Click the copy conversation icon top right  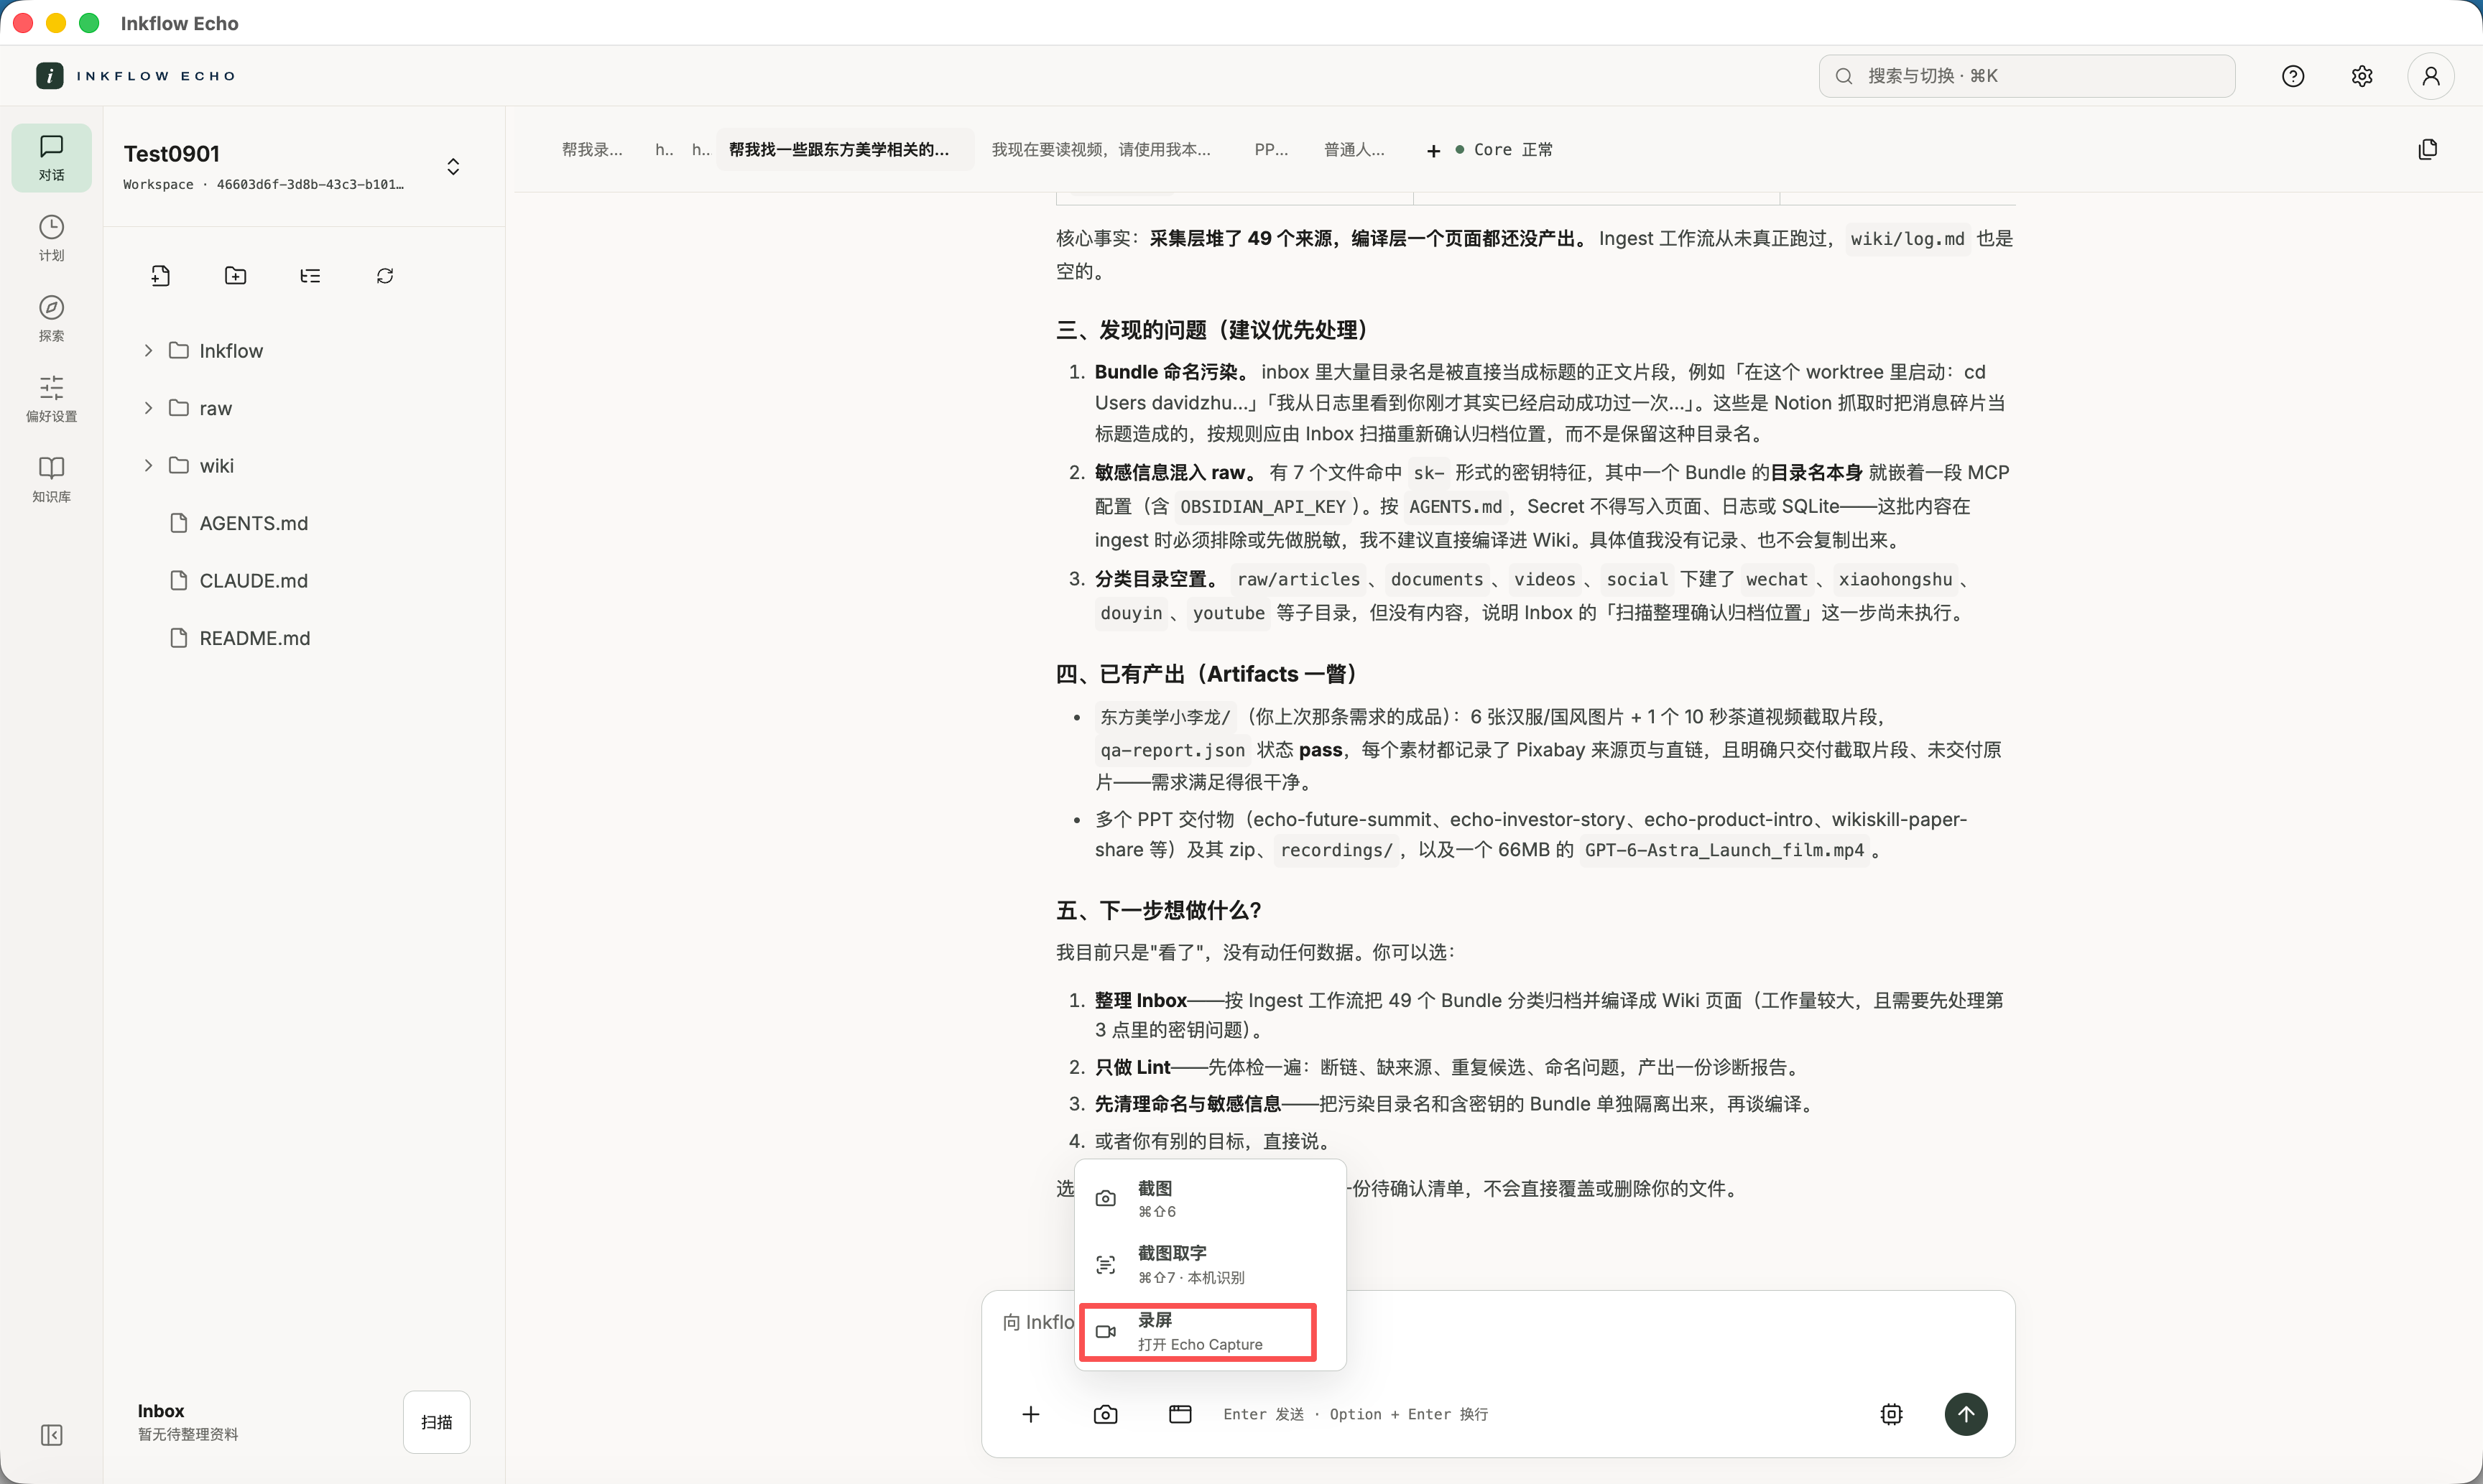point(2428,150)
